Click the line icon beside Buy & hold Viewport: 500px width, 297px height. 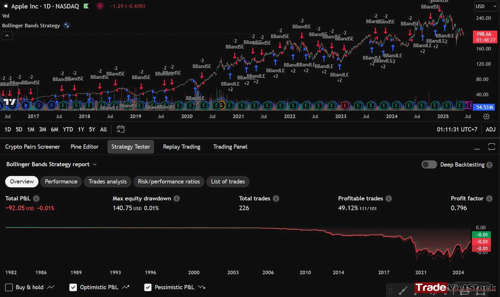(51, 287)
